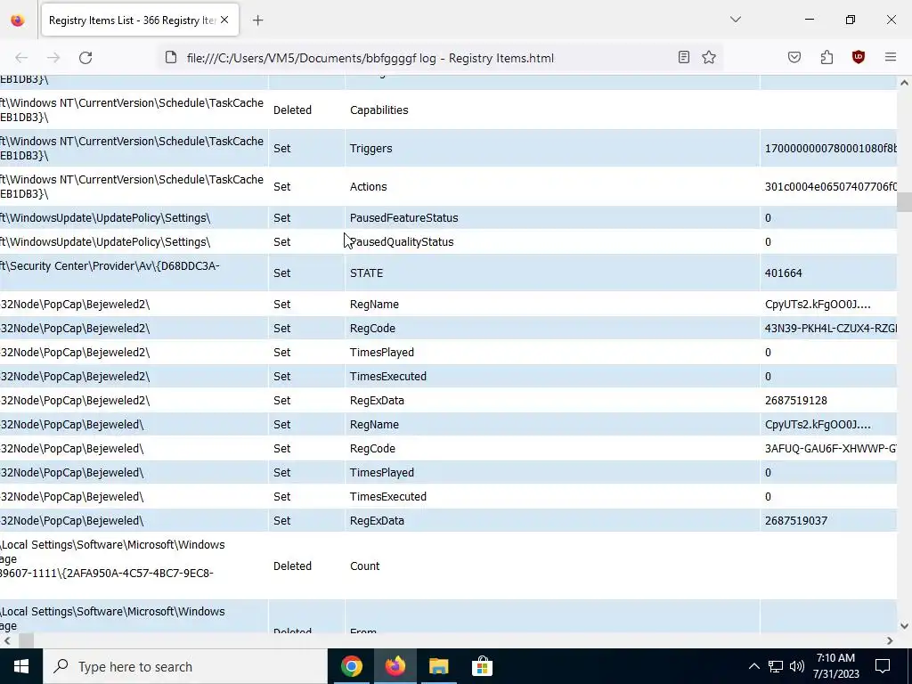Click the address bar file URL
The height and width of the screenshot is (684, 912).
click(x=370, y=58)
